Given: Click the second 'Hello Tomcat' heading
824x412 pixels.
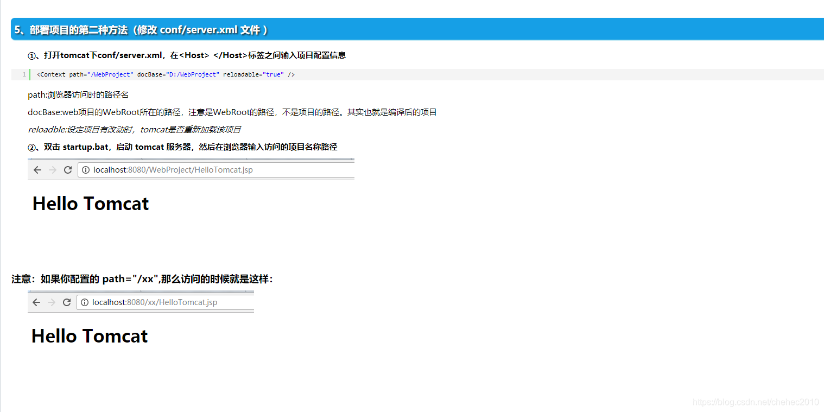Looking at the screenshot, I should coord(90,336).
